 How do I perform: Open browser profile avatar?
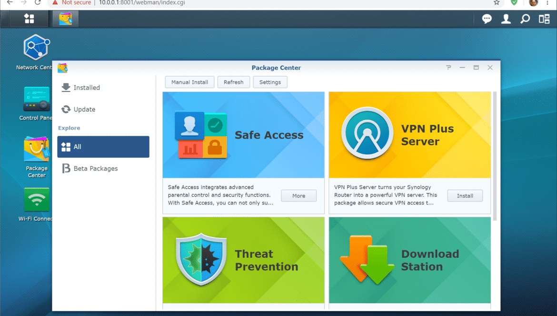533,3
